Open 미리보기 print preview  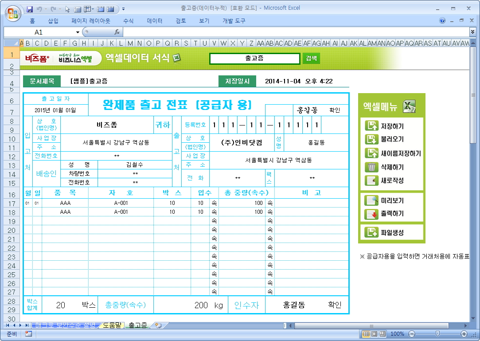[x=391, y=200]
